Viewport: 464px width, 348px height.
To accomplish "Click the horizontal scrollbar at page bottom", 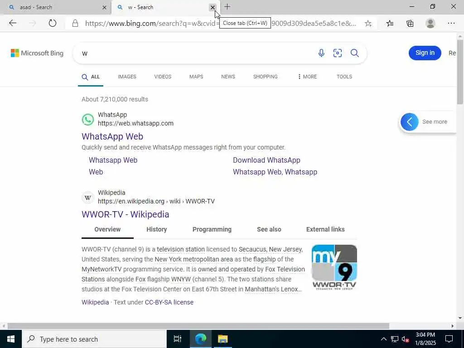I will pyautogui.click(x=198, y=326).
